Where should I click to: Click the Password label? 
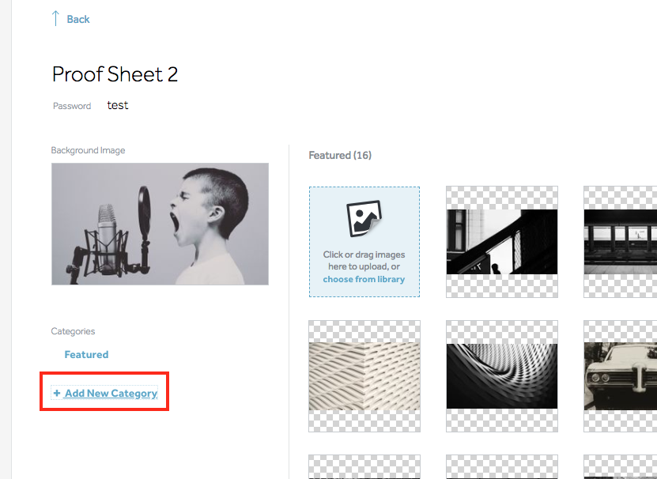click(72, 106)
